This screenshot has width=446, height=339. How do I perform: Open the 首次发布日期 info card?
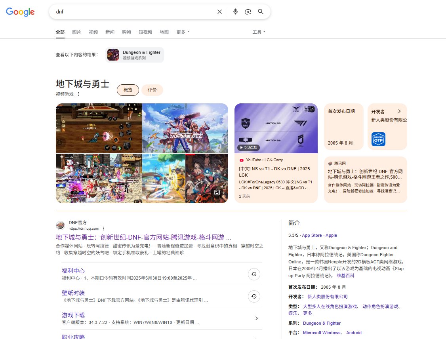[343, 127]
